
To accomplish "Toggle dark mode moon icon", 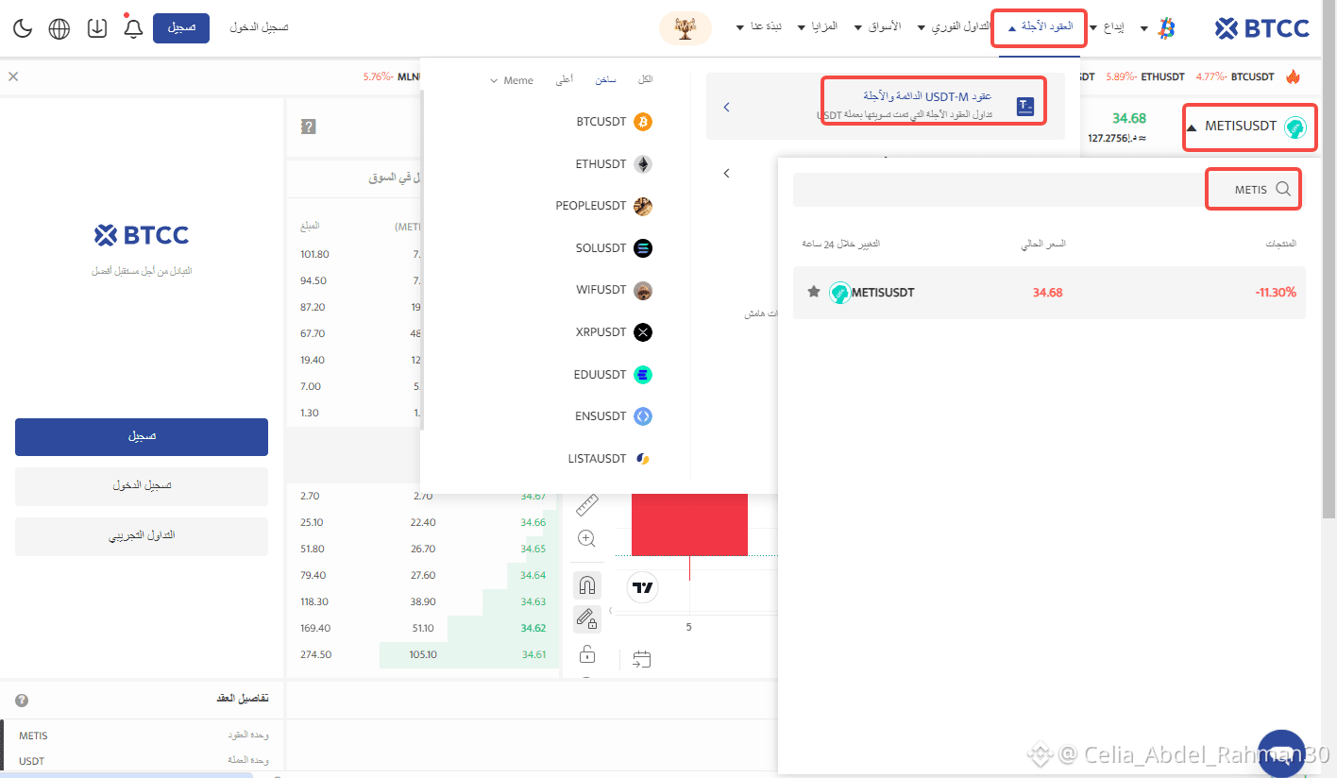I will 23,28.
